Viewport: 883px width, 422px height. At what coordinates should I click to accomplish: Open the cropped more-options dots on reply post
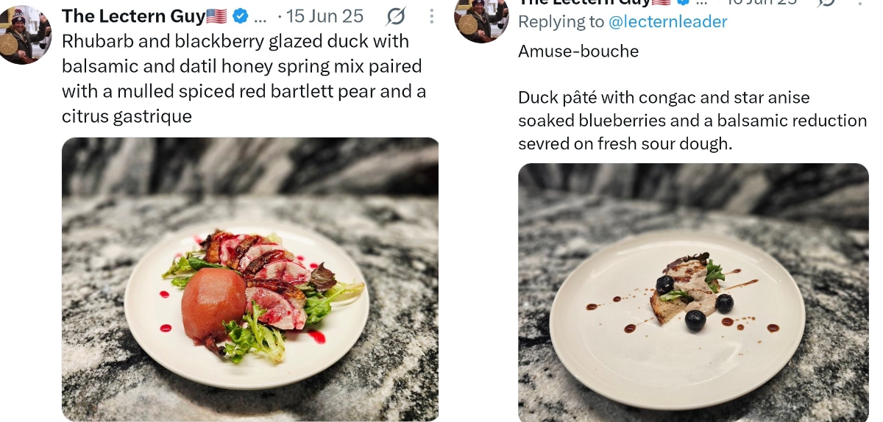[x=860, y=2]
